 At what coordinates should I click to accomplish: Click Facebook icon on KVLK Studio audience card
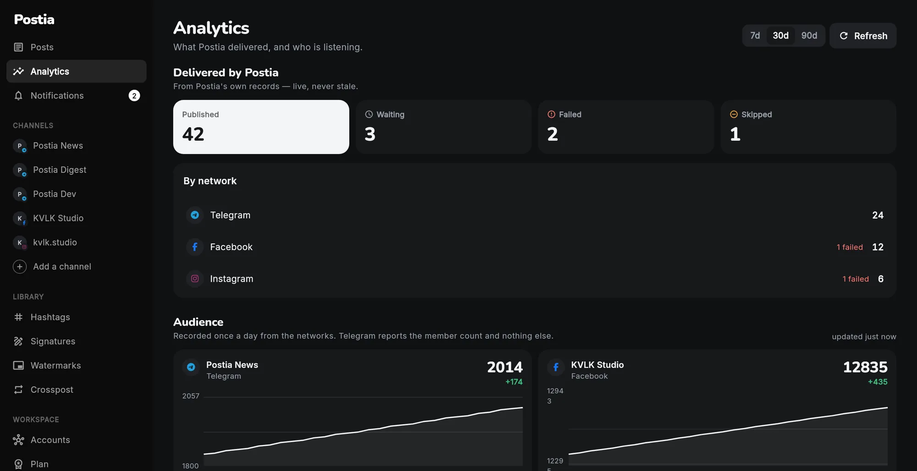click(x=556, y=367)
